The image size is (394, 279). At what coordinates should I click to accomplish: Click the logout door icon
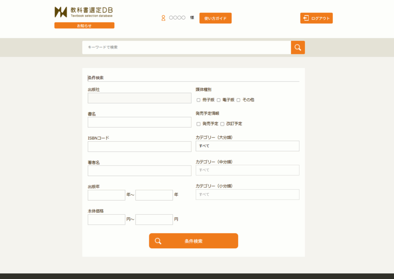(306, 18)
